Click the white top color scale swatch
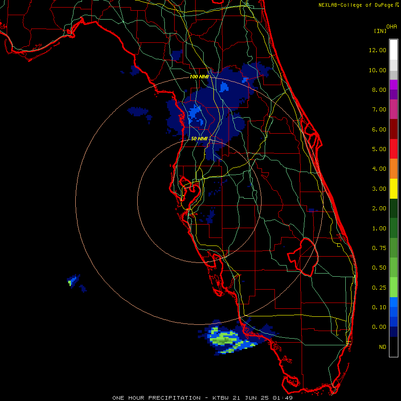 (393, 50)
